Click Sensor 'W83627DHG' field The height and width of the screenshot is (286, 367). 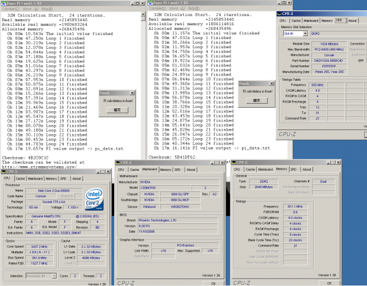(x=179, y=207)
